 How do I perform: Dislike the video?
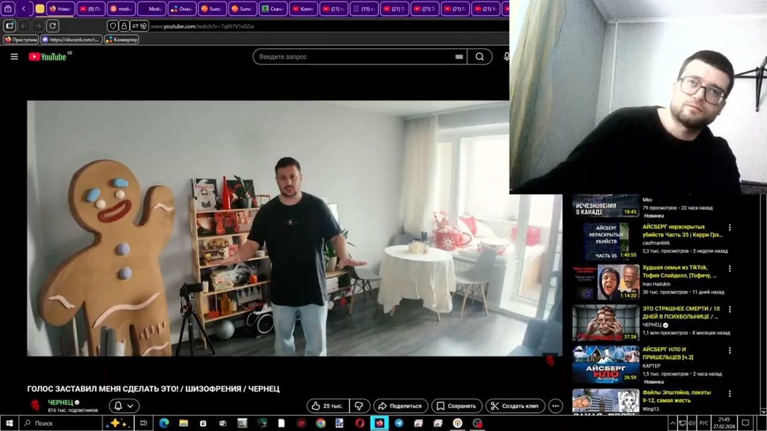pyautogui.click(x=359, y=406)
